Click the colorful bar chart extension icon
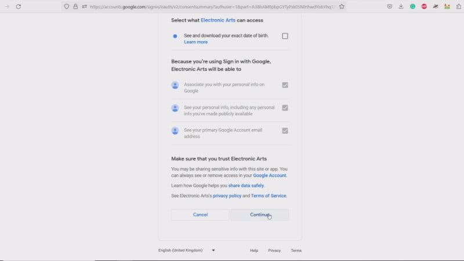 pos(447,6)
